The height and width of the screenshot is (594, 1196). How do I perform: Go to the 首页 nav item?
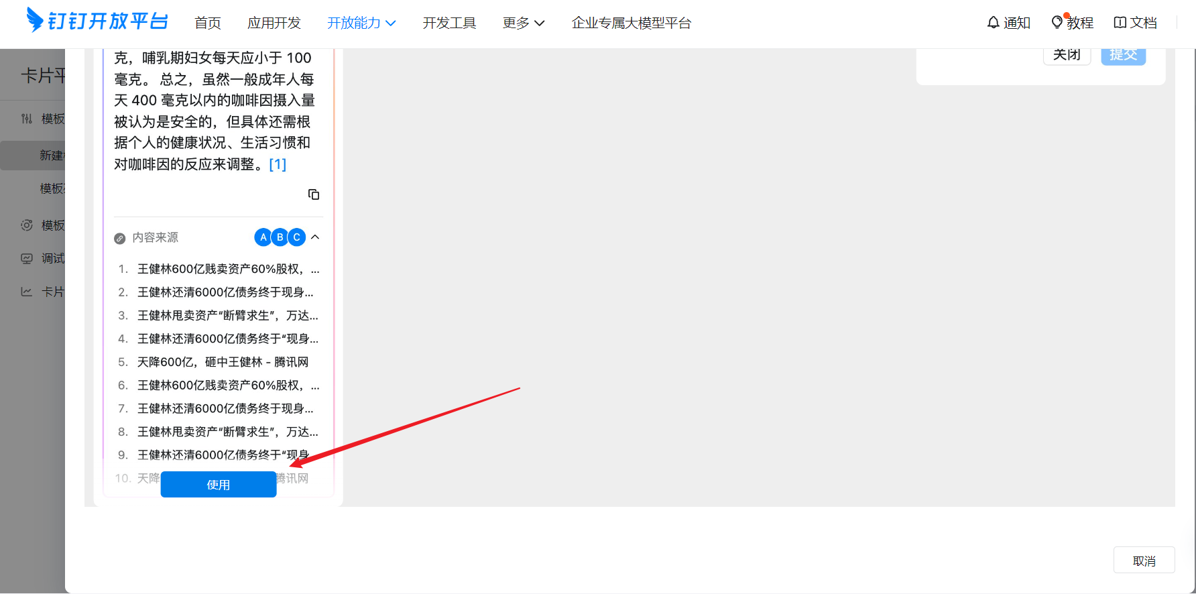point(208,23)
